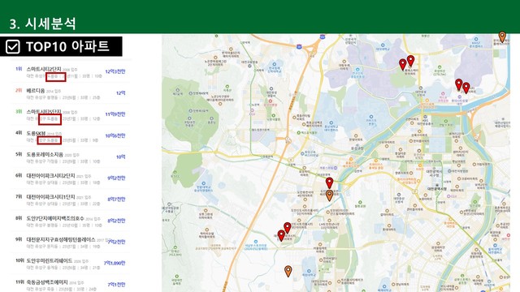520x292 pixels.
Task: Select 6위 대전아이파크시티2단지
Action: click(x=71, y=178)
